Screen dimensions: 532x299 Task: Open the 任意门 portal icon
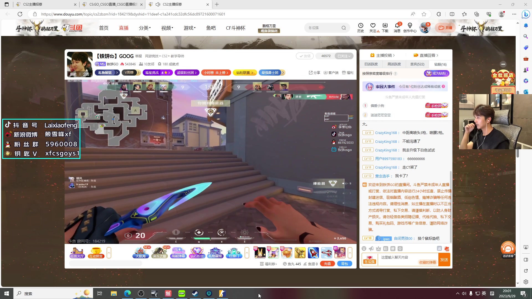coord(234,252)
